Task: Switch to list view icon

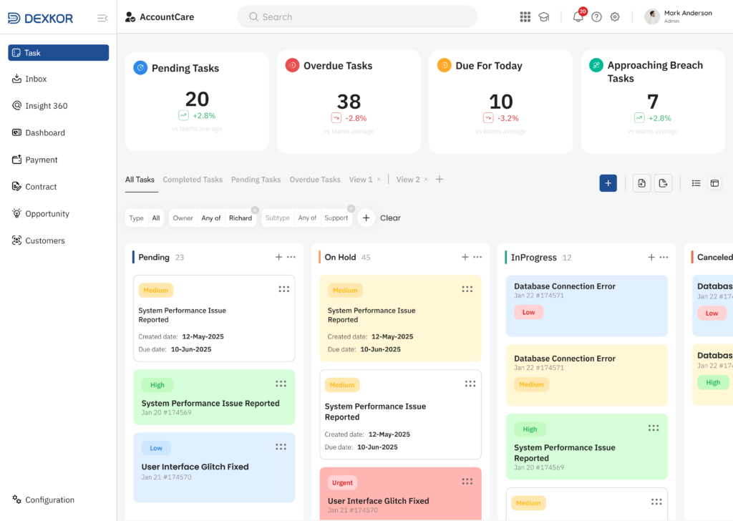Action: [x=696, y=183]
